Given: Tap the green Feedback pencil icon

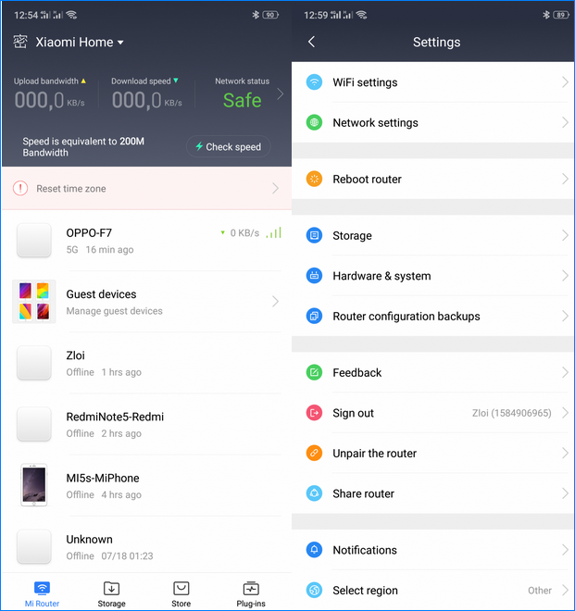Looking at the screenshot, I should [314, 372].
